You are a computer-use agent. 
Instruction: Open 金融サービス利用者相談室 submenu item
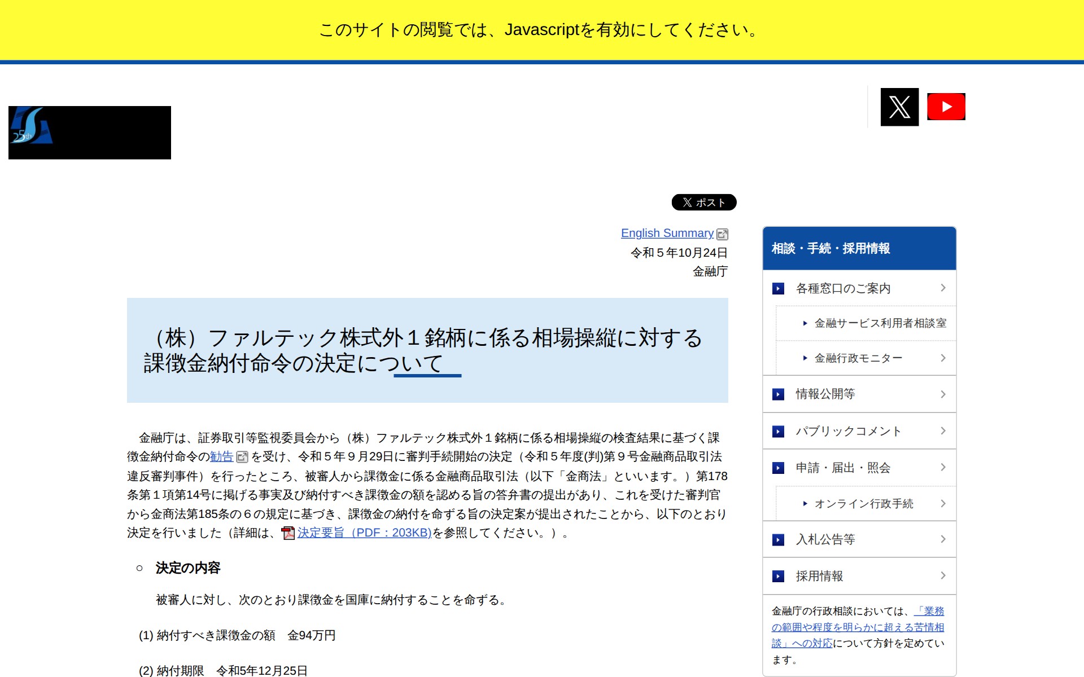tap(880, 323)
